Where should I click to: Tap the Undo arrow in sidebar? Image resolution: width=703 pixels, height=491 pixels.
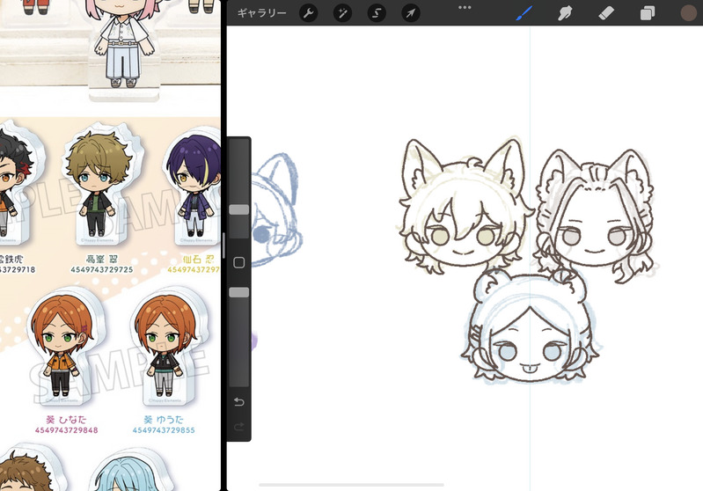point(239,402)
